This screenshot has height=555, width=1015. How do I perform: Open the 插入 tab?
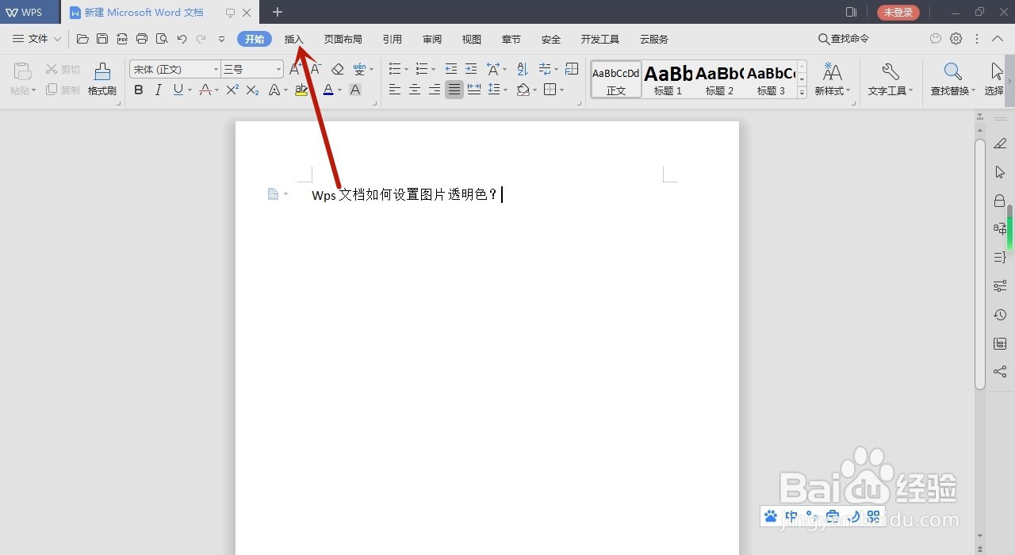click(x=294, y=39)
